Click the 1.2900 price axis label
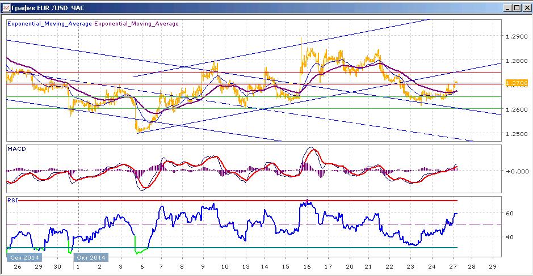 pos(517,37)
